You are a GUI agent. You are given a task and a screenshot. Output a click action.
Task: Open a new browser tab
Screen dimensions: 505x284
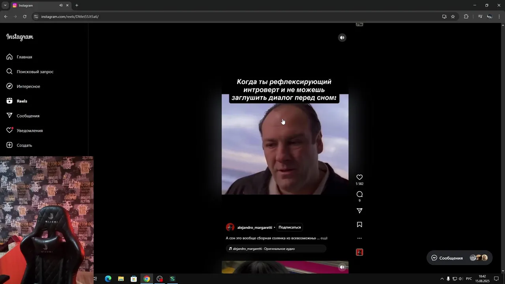77,6
